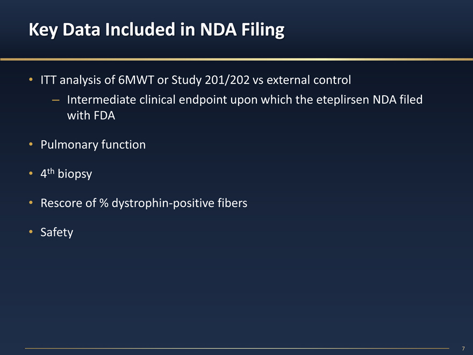Click the slide title "Key Data Included in NDA Filing"

click(x=156, y=30)
